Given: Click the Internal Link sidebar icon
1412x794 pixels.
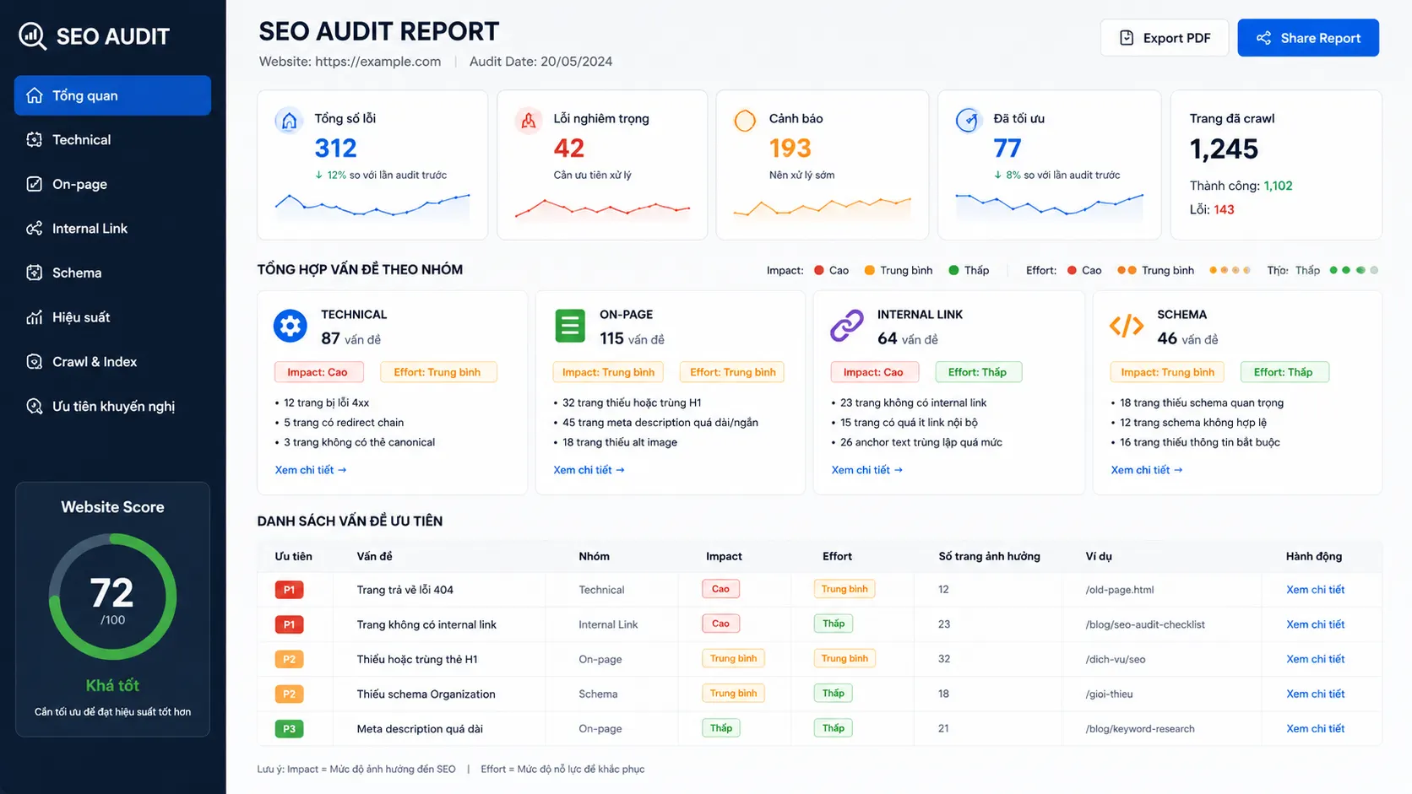Looking at the screenshot, I should (35, 229).
